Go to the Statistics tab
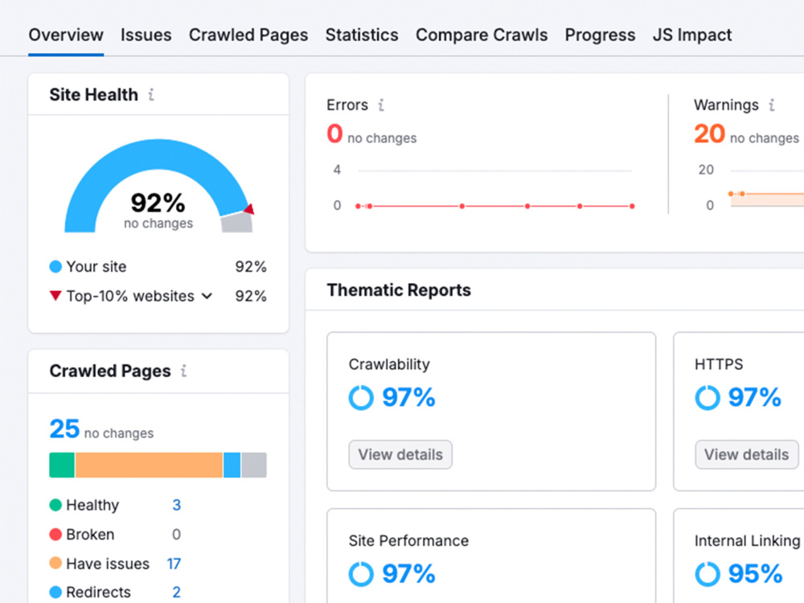 pyautogui.click(x=362, y=35)
